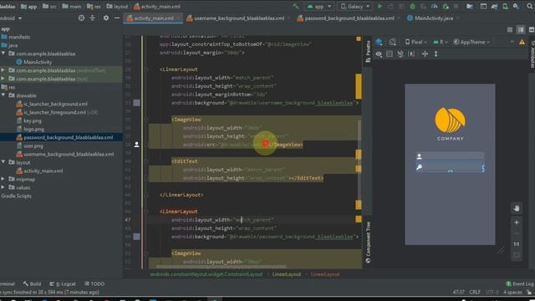This screenshot has width=535, height=301.
Task: Open the app run configuration dropdown
Action: [319, 6]
